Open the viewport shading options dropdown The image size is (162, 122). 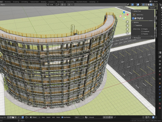pyautogui.click(x=156, y=5)
